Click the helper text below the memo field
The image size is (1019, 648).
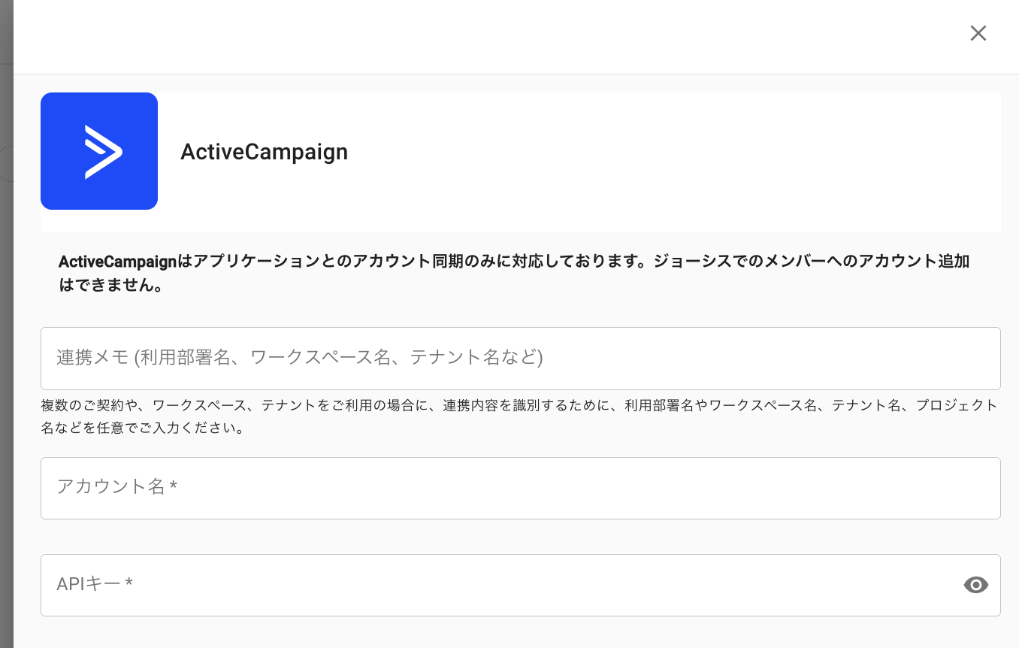(519, 406)
